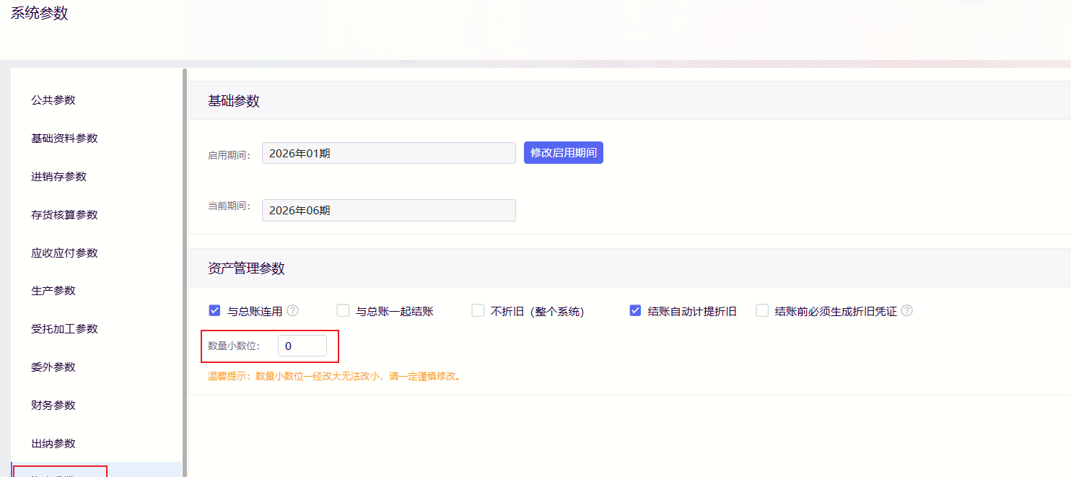This screenshot has height=477, width=1071.
Task: Uncheck 与总账连用 checkbox
Action: (x=214, y=310)
